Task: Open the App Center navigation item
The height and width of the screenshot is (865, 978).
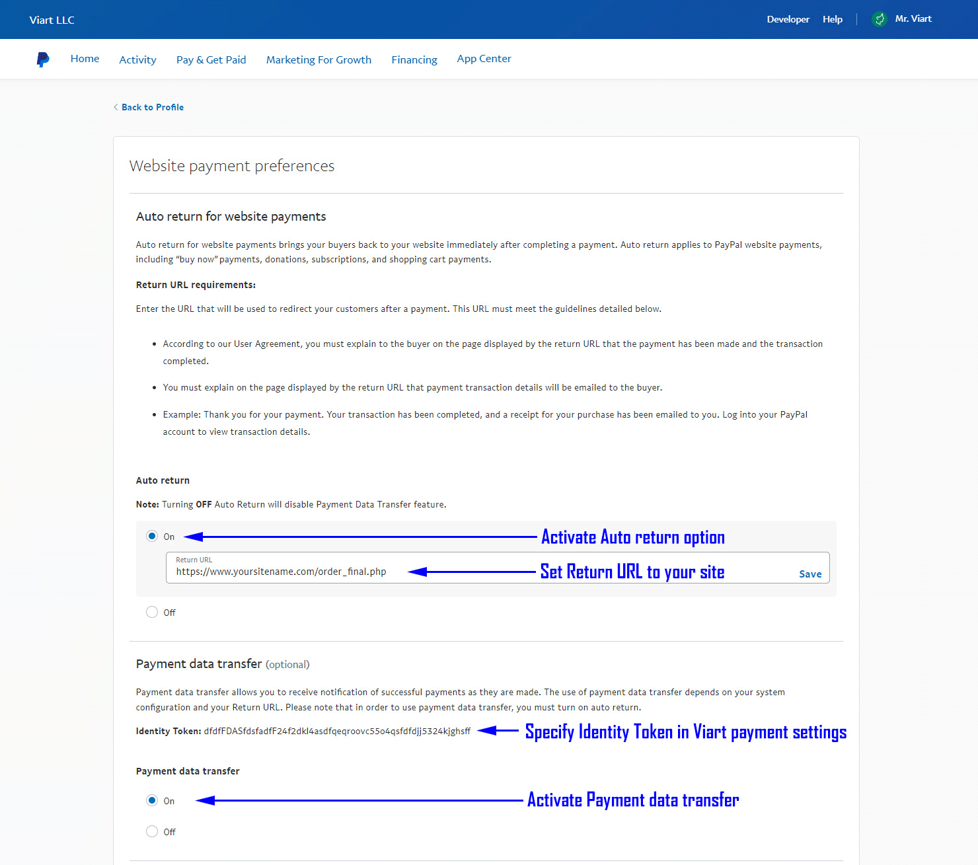Action: pyautogui.click(x=484, y=59)
